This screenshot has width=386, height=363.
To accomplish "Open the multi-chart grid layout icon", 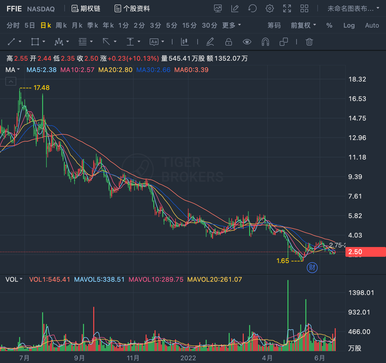I will [304, 9].
